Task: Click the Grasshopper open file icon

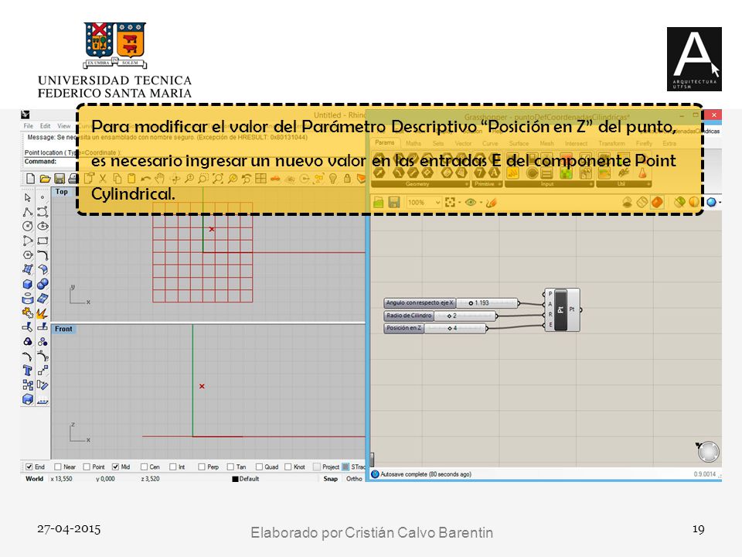Action: point(378,202)
